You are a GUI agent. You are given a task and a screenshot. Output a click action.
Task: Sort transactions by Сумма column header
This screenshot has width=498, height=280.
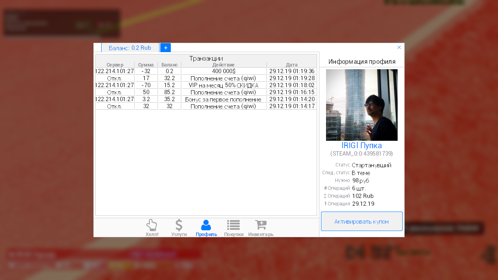pyautogui.click(x=146, y=65)
